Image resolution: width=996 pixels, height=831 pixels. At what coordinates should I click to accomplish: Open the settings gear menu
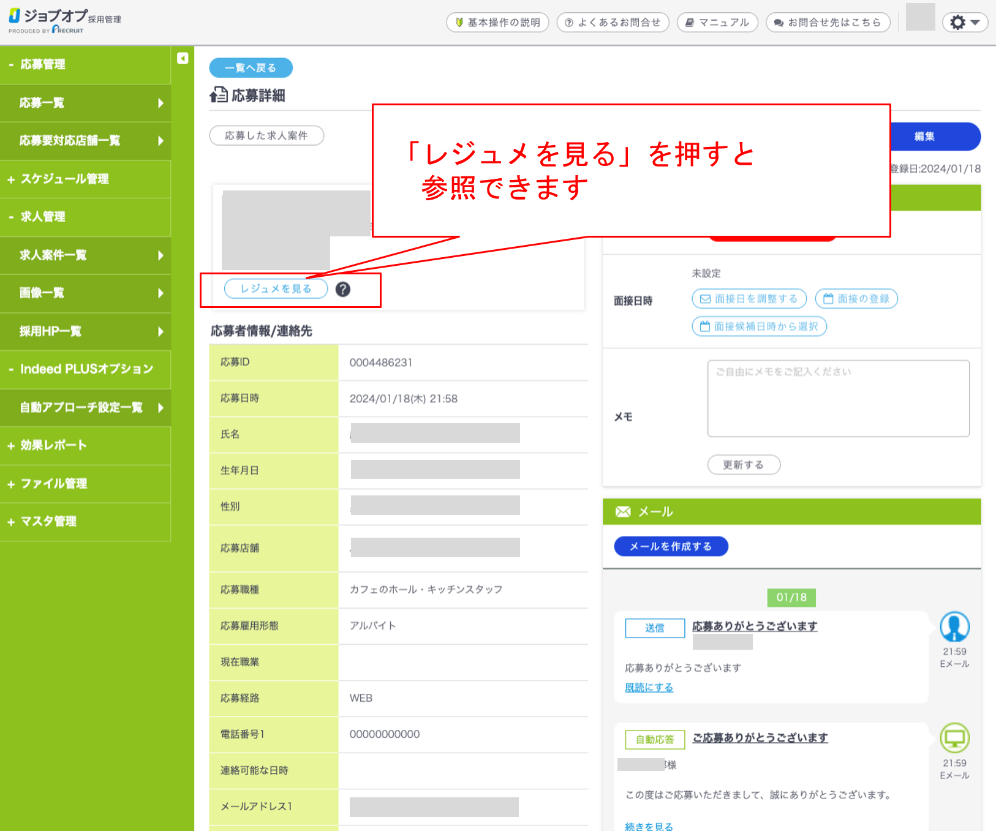tap(964, 21)
